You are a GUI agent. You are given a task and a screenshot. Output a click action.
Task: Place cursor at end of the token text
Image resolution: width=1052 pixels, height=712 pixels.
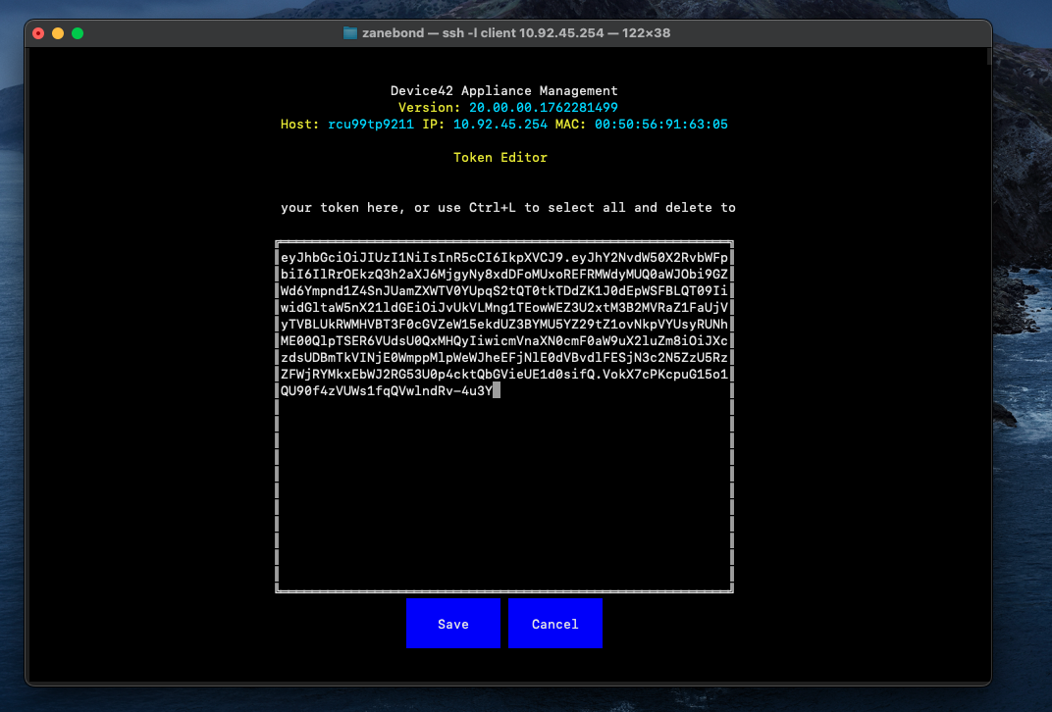coord(499,389)
